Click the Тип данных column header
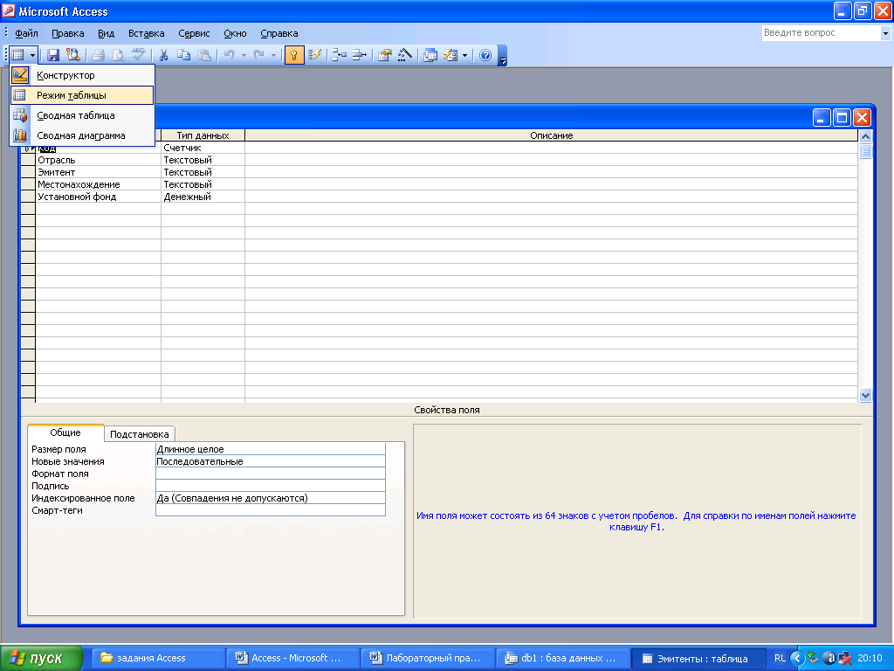This screenshot has height=671, width=894. [x=203, y=135]
